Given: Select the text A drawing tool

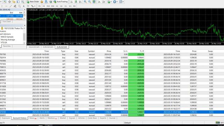Looking at the screenshot, I should point(24,6).
